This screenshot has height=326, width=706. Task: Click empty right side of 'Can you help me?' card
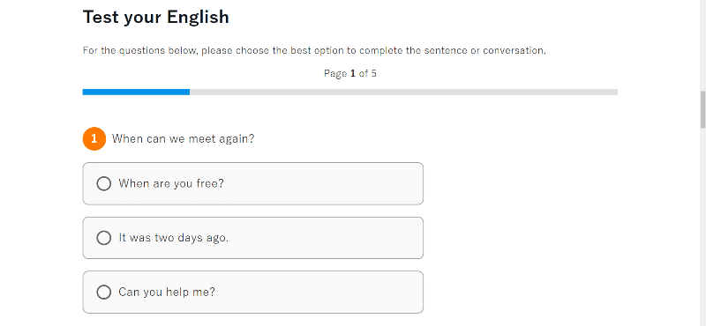coord(319,293)
